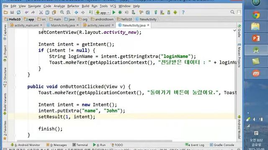Click the Search Everywhere magnifier icon

coord(232,12)
